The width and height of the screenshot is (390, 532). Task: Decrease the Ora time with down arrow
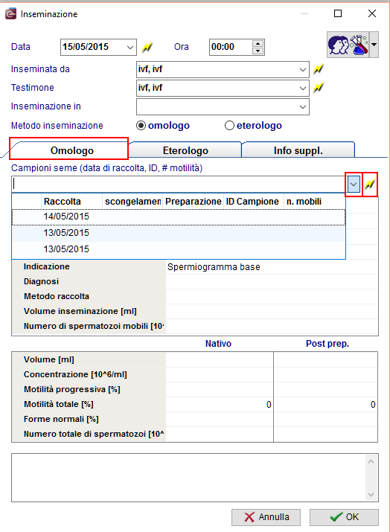pos(258,51)
